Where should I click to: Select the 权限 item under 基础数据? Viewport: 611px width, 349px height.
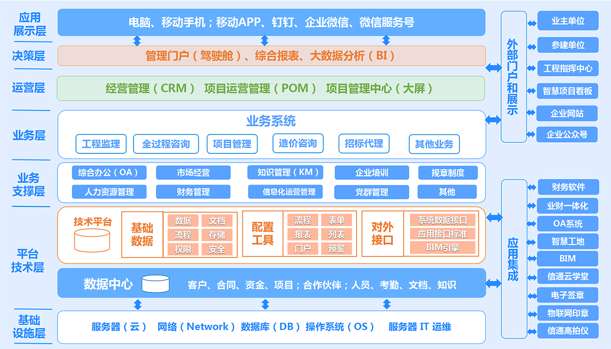pos(183,250)
